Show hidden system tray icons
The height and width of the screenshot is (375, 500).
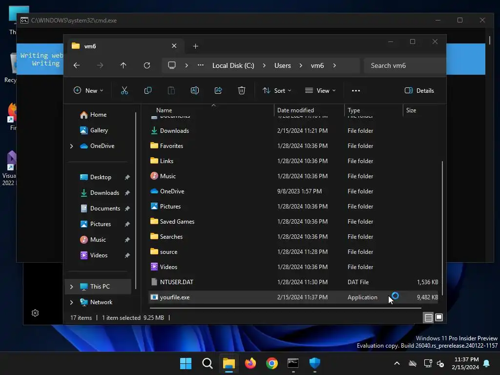point(397,363)
